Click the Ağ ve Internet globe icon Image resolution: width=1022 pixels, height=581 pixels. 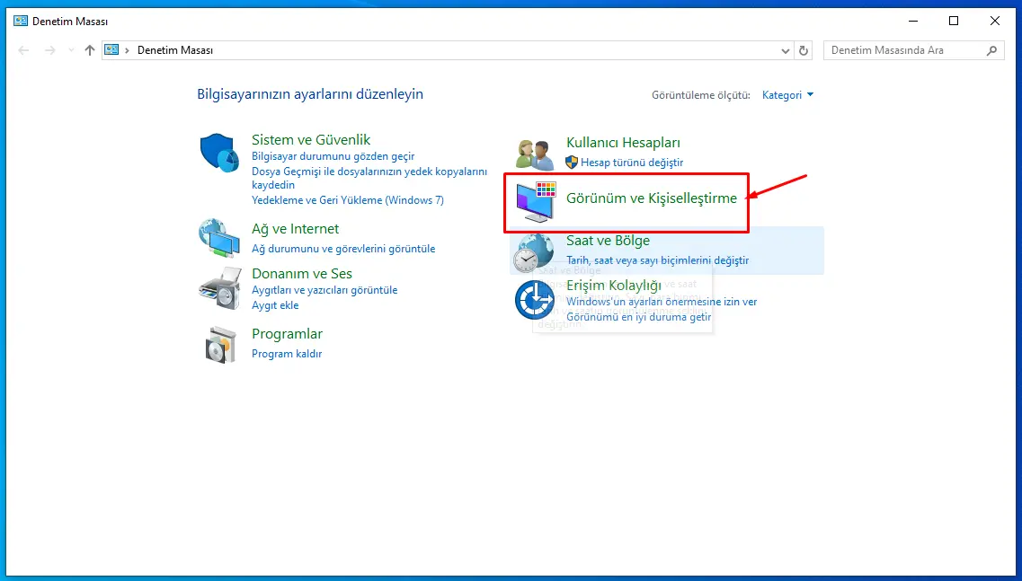coord(219,238)
